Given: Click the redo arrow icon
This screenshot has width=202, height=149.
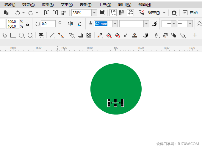Looking at the screenshot, I should point(31,13).
